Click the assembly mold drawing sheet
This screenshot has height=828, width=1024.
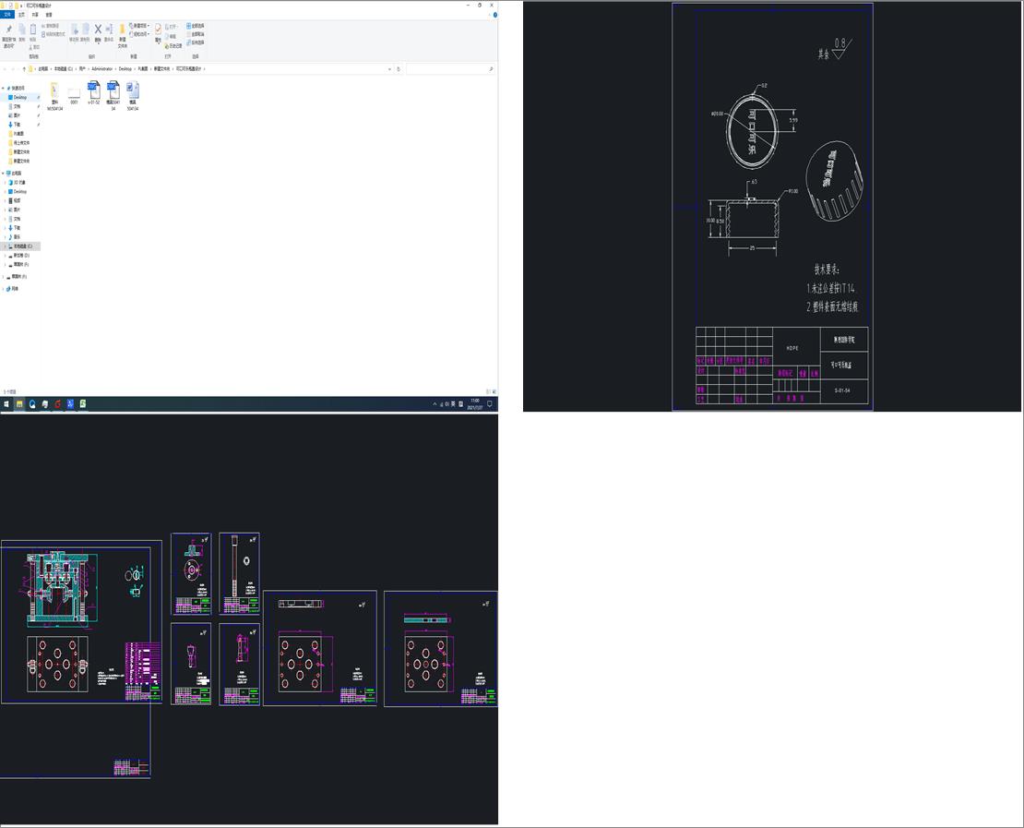point(81,622)
